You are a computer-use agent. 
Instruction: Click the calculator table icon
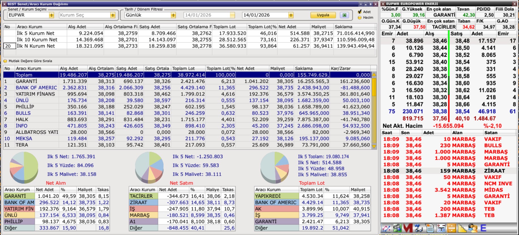[441, 228]
